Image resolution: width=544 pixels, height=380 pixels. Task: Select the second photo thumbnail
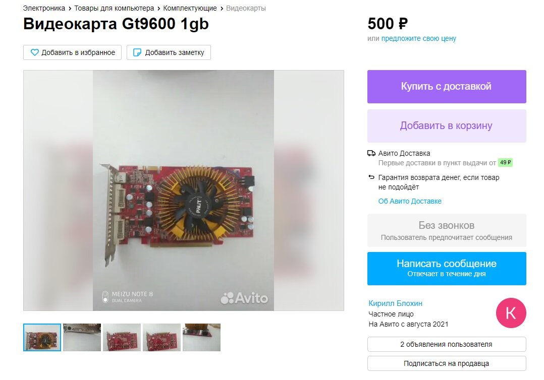pyautogui.click(x=82, y=337)
